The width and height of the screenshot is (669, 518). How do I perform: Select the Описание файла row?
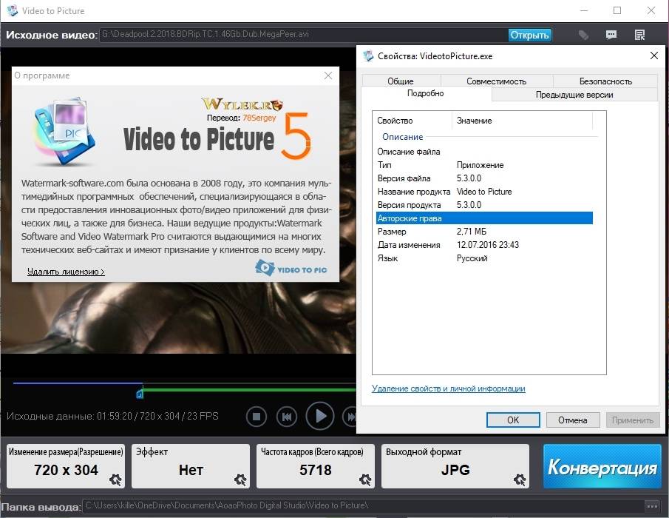pyautogui.click(x=484, y=152)
